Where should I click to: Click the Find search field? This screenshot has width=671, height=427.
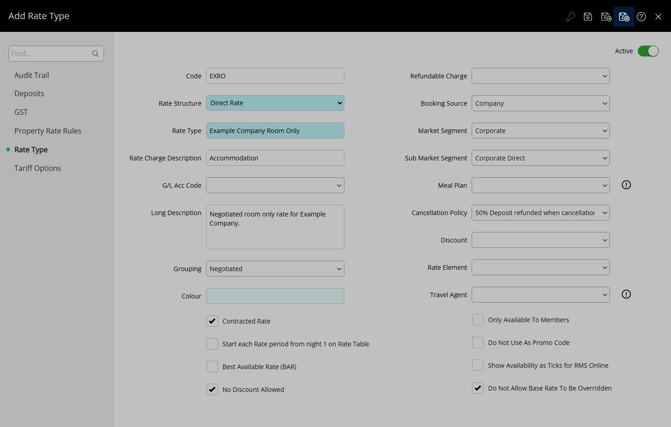point(56,53)
